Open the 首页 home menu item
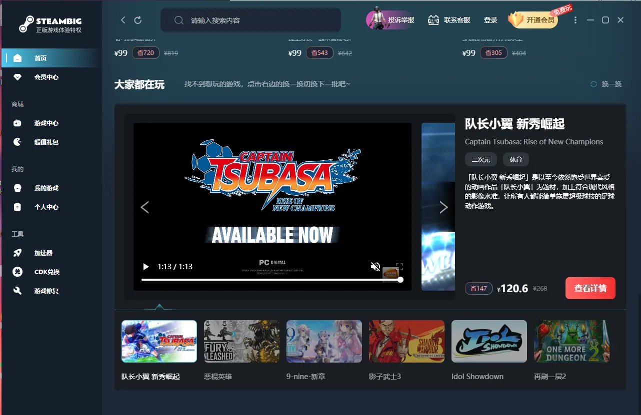This screenshot has width=641, height=415. click(x=51, y=58)
